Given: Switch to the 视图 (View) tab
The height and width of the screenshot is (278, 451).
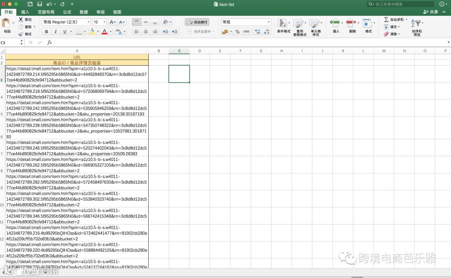Looking at the screenshot, I should [117, 12].
